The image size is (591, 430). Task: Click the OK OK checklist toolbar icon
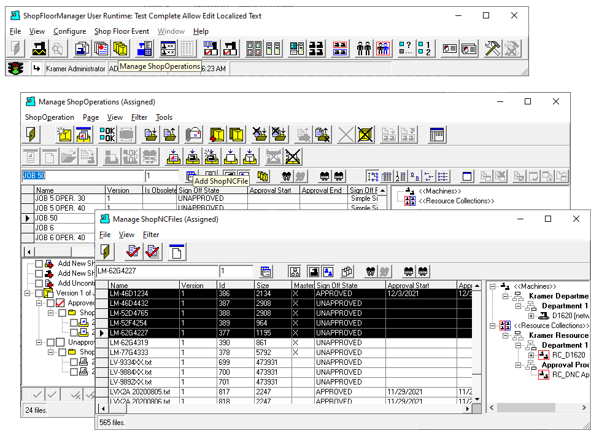tap(107, 135)
